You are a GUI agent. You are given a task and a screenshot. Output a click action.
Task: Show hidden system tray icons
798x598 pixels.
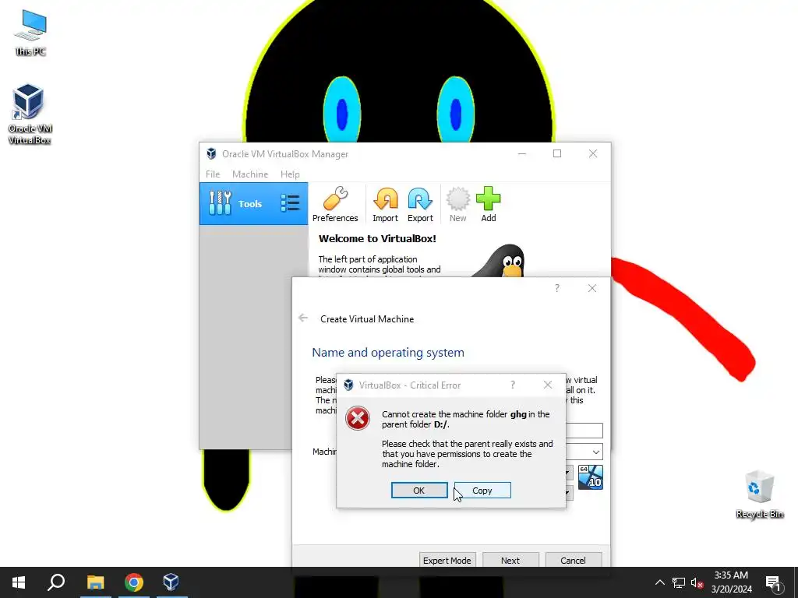click(x=659, y=582)
